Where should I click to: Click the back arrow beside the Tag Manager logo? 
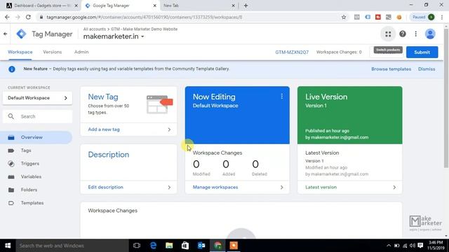click(x=6, y=34)
